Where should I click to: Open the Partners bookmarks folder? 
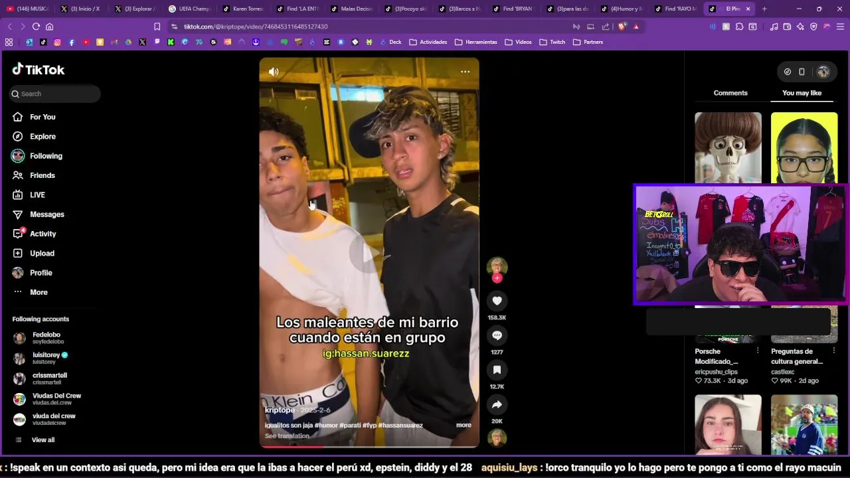(x=588, y=42)
